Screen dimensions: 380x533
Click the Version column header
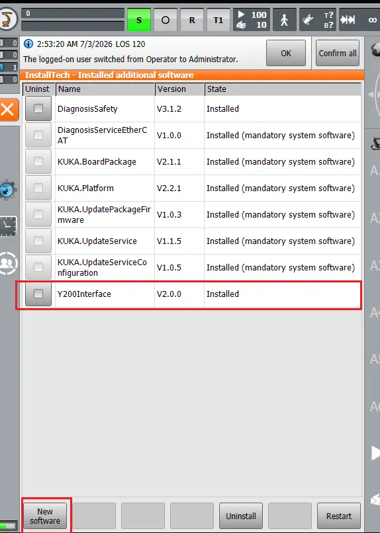pyautogui.click(x=179, y=89)
